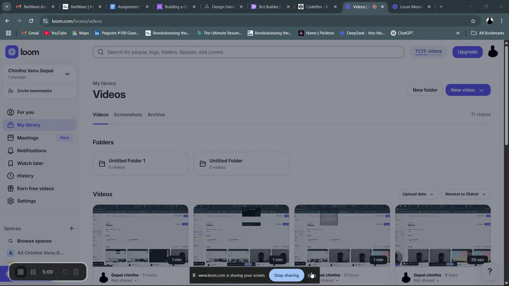Screen dimensions: 509x286
Task: Select the Videos tab
Action: coord(101,115)
